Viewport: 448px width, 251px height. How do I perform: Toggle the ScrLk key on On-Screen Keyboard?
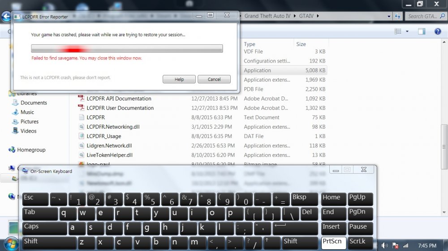click(x=361, y=243)
